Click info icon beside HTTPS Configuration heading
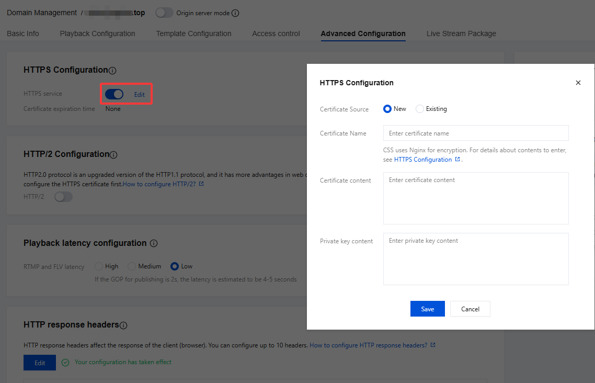The image size is (595, 383). pyautogui.click(x=112, y=70)
